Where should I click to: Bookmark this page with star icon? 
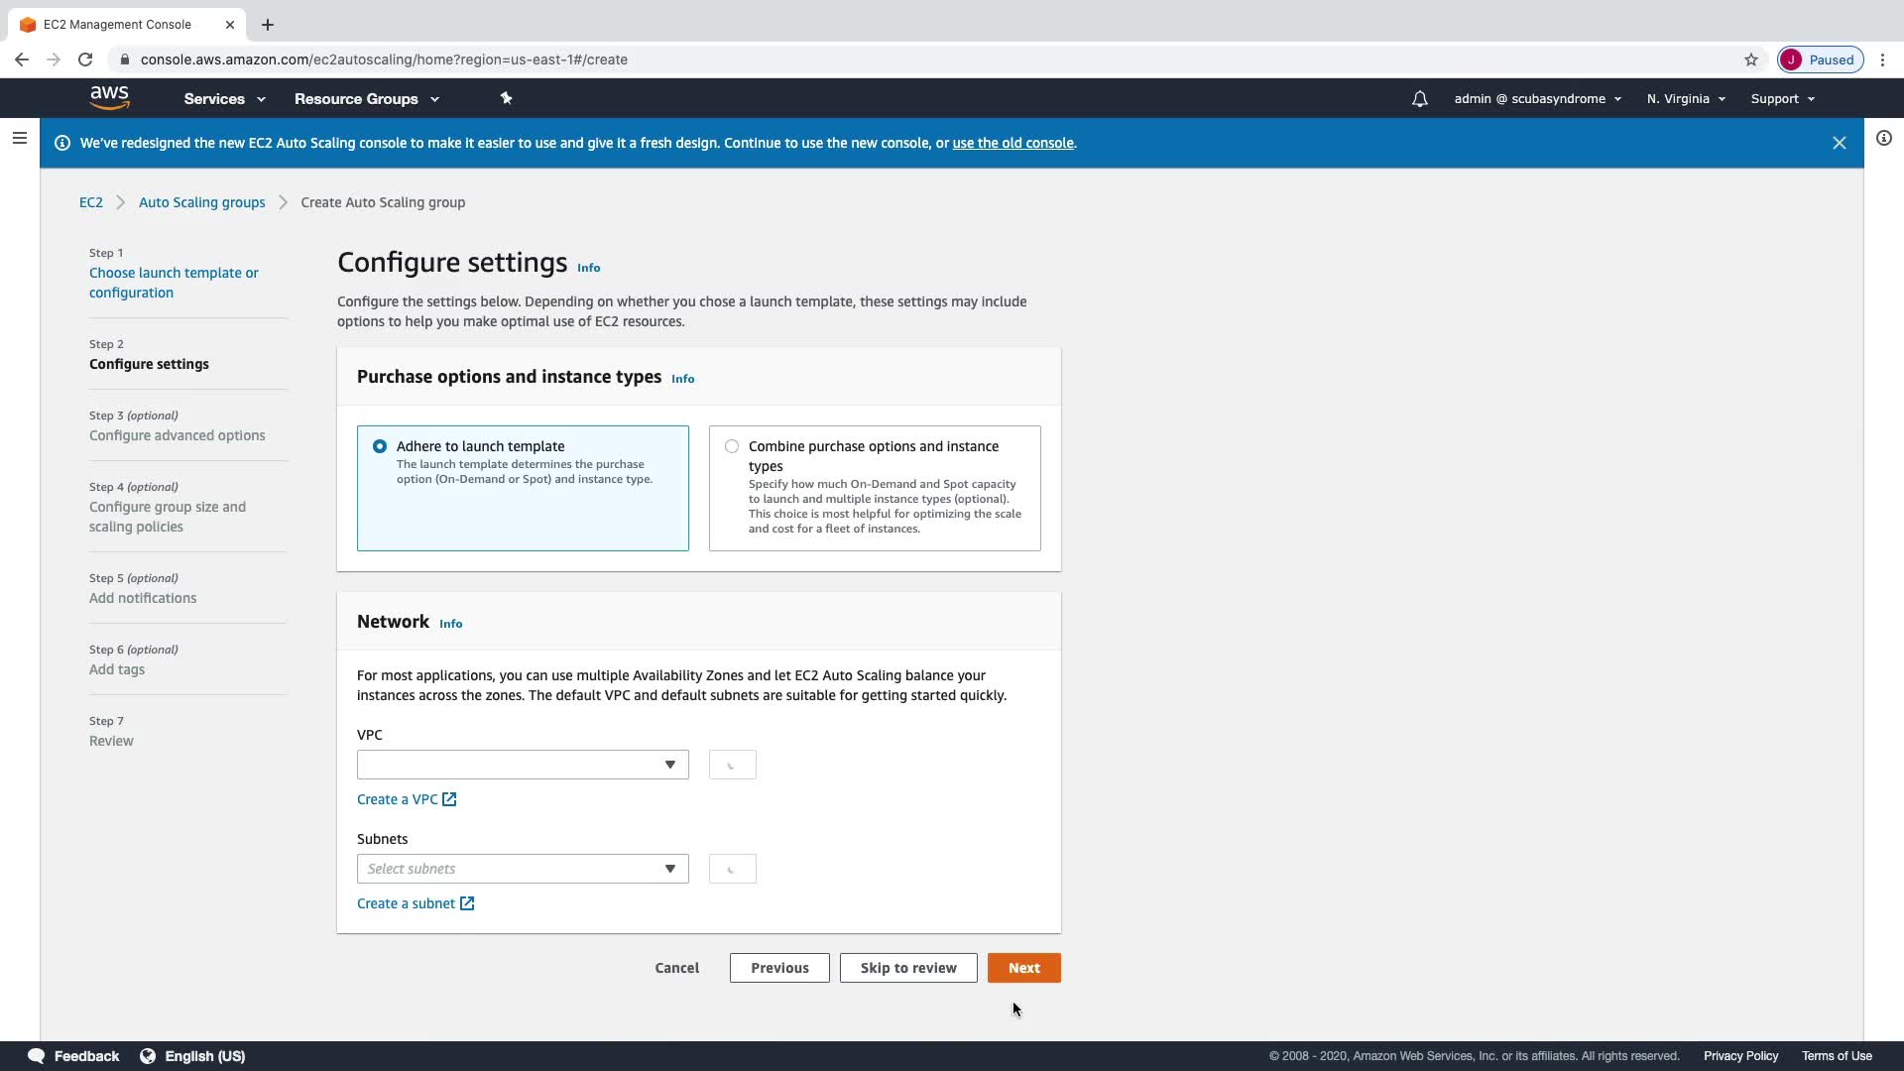click(x=1751, y=59)
